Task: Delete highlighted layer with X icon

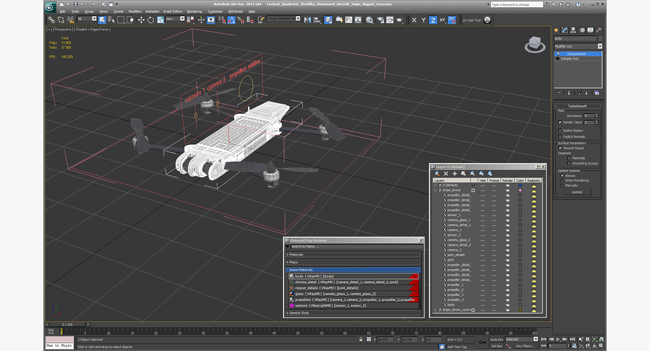Action: [x=446, y=174]
